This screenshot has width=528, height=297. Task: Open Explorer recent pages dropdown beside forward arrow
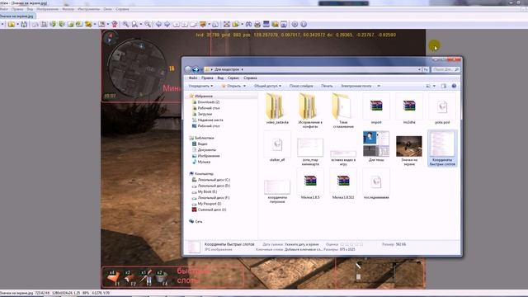pyautogui.click(x=201, y=69)
